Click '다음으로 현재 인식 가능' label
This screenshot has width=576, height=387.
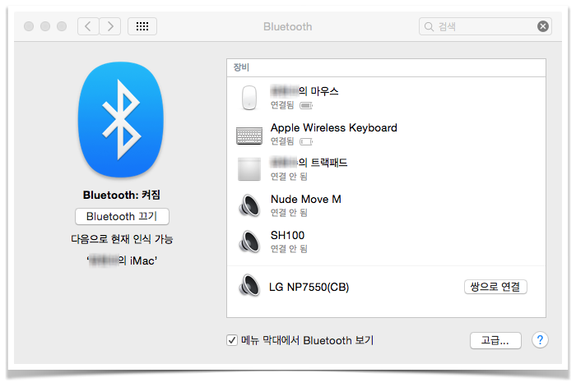122,239
